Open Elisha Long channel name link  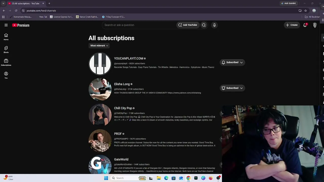tap(122, 84)
